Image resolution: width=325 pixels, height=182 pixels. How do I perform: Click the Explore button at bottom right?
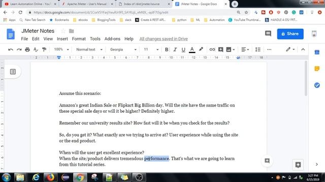tap(298, 165)
